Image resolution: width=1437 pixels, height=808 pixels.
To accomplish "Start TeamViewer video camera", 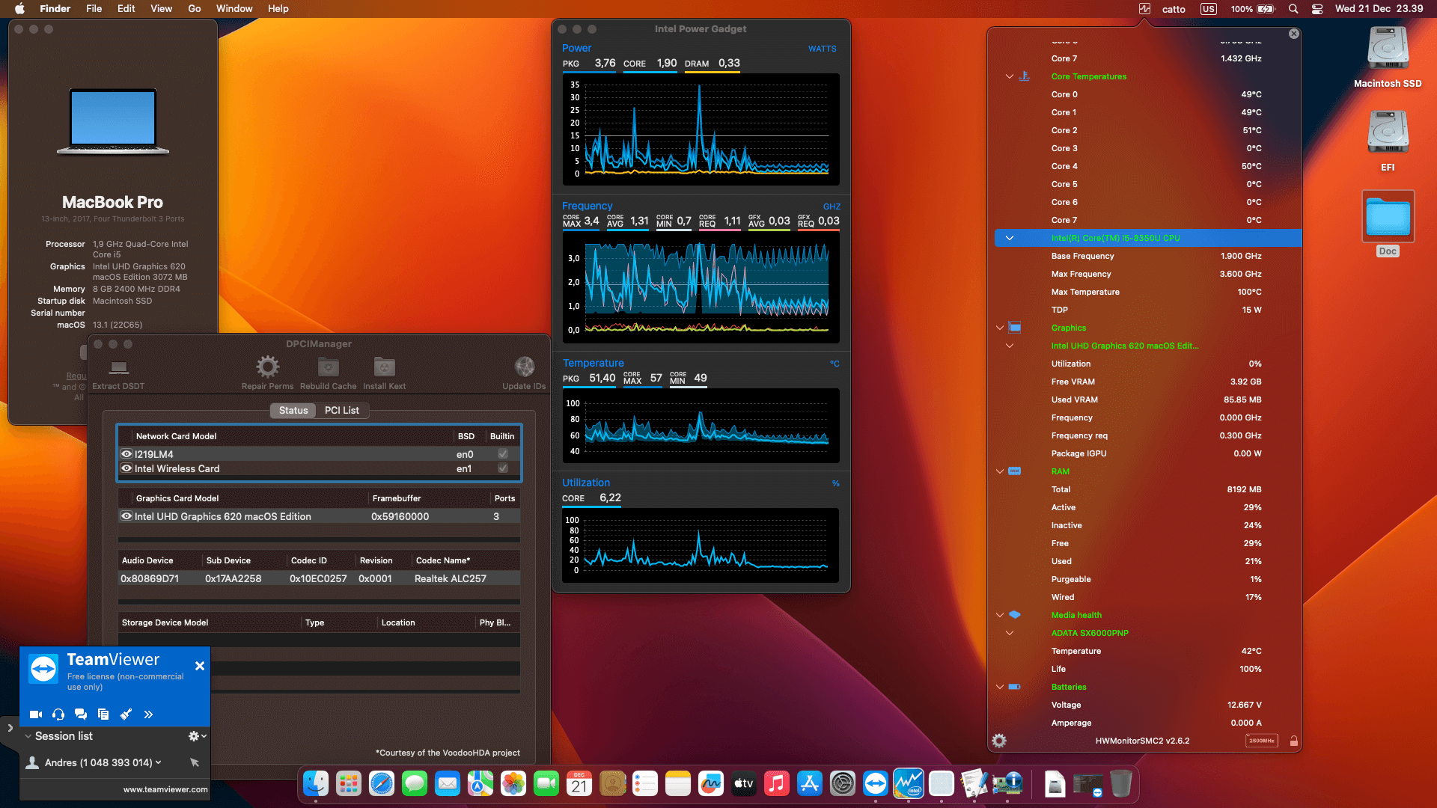I will point(35,714).
